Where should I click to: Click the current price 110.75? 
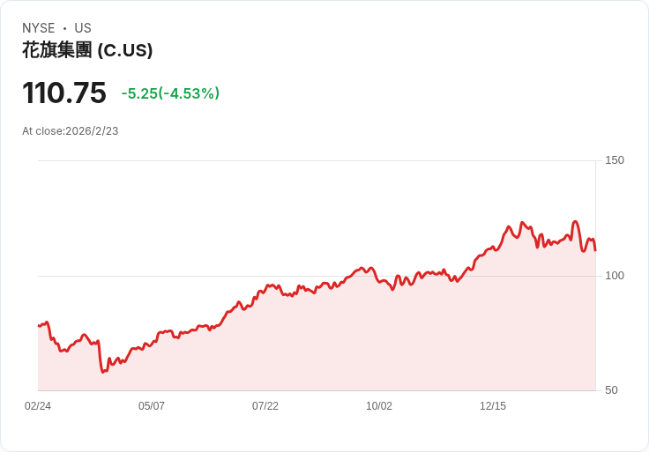[x=64, y=93]
